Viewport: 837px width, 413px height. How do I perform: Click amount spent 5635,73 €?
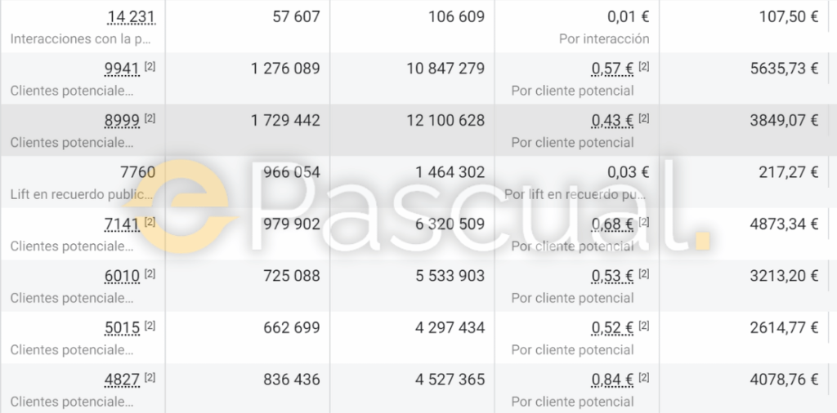[784, 69]
